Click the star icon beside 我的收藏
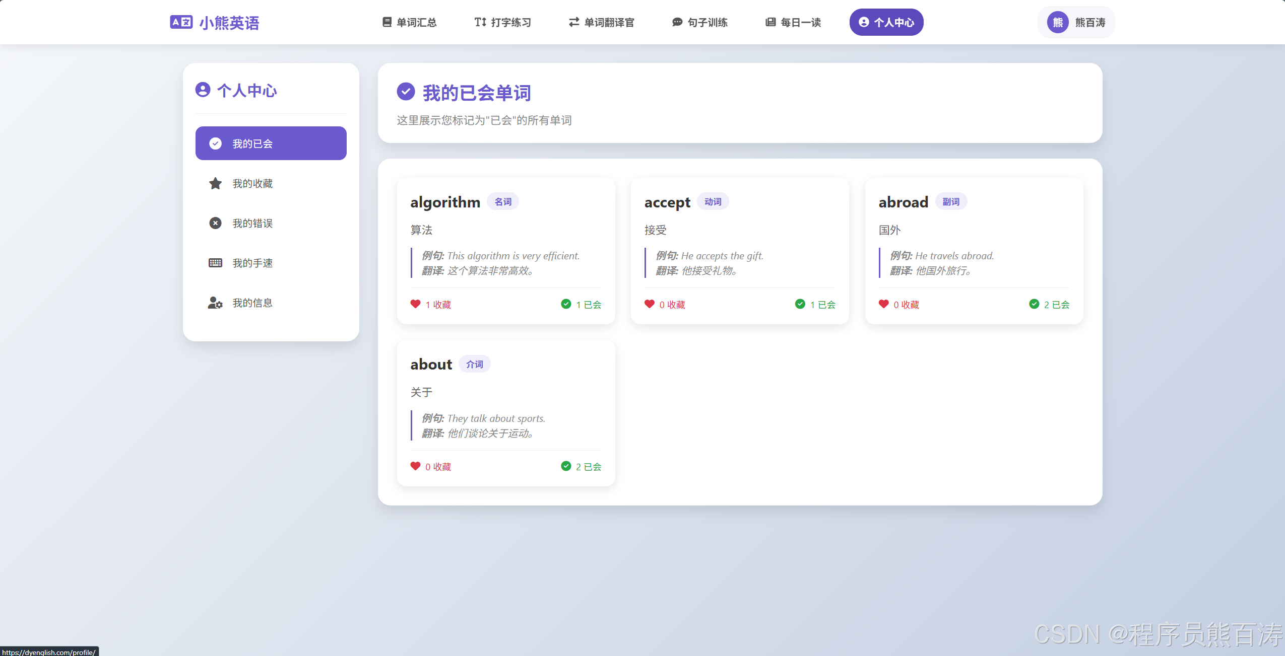 click(215, 183)
